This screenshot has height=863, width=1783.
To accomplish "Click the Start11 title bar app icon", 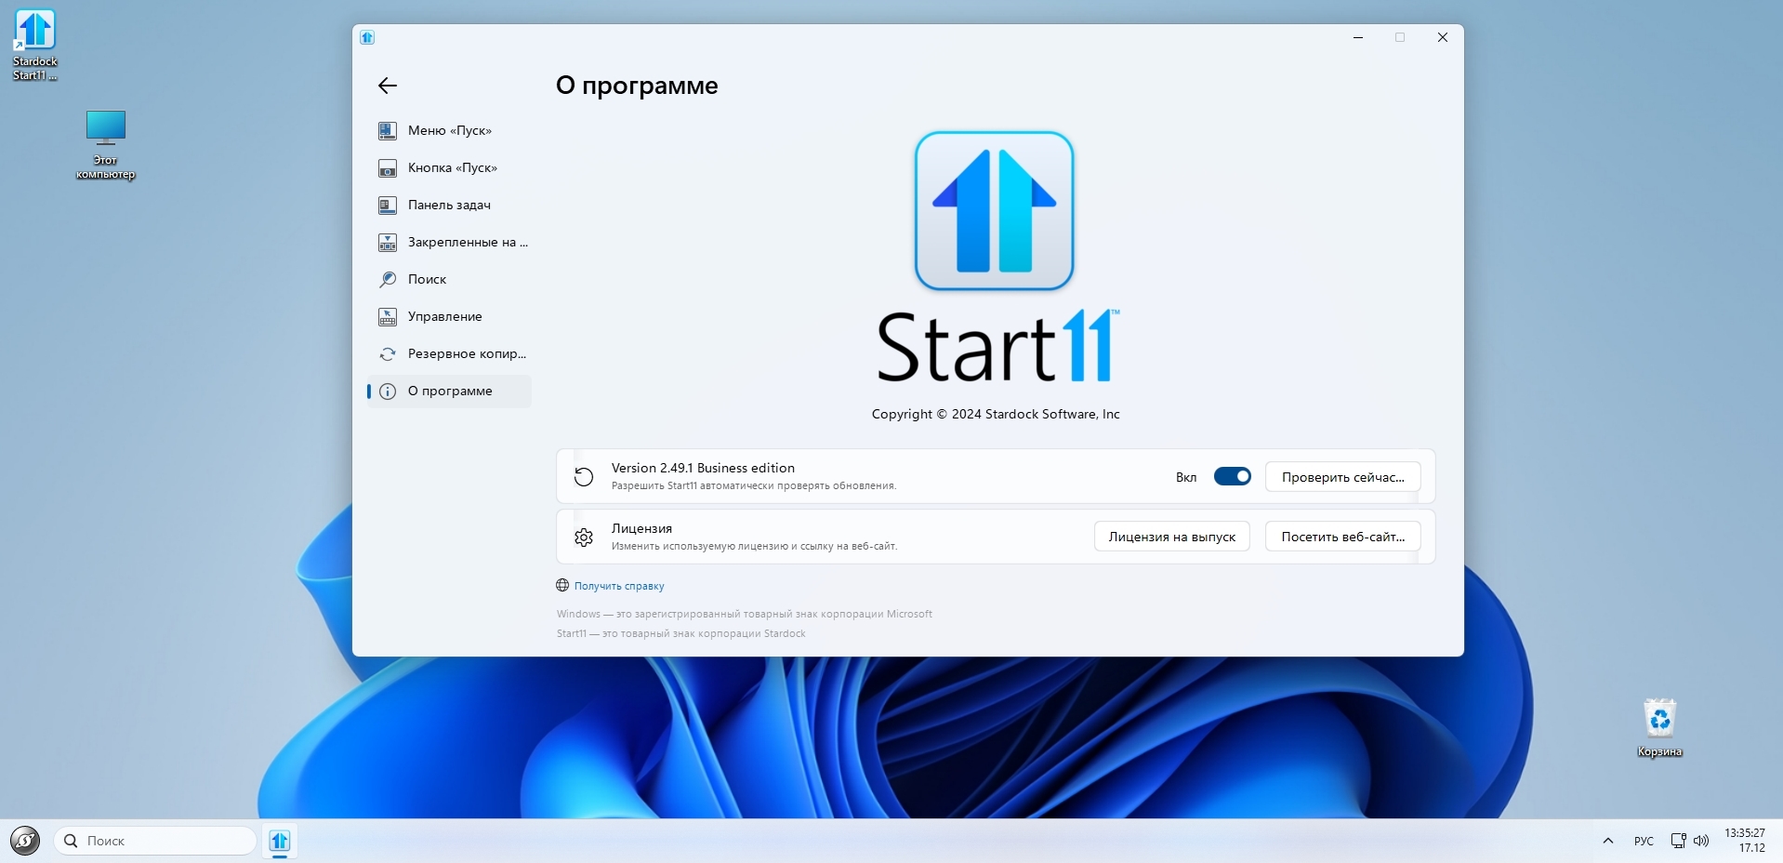I will coord(367,37).
